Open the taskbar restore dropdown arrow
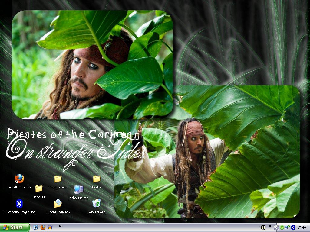310x232 pixels. coord(270,227)
